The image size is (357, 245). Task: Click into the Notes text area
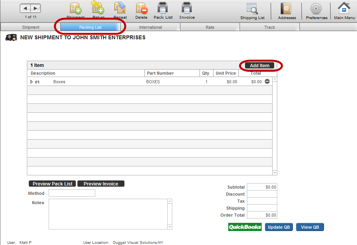point(108,214)
